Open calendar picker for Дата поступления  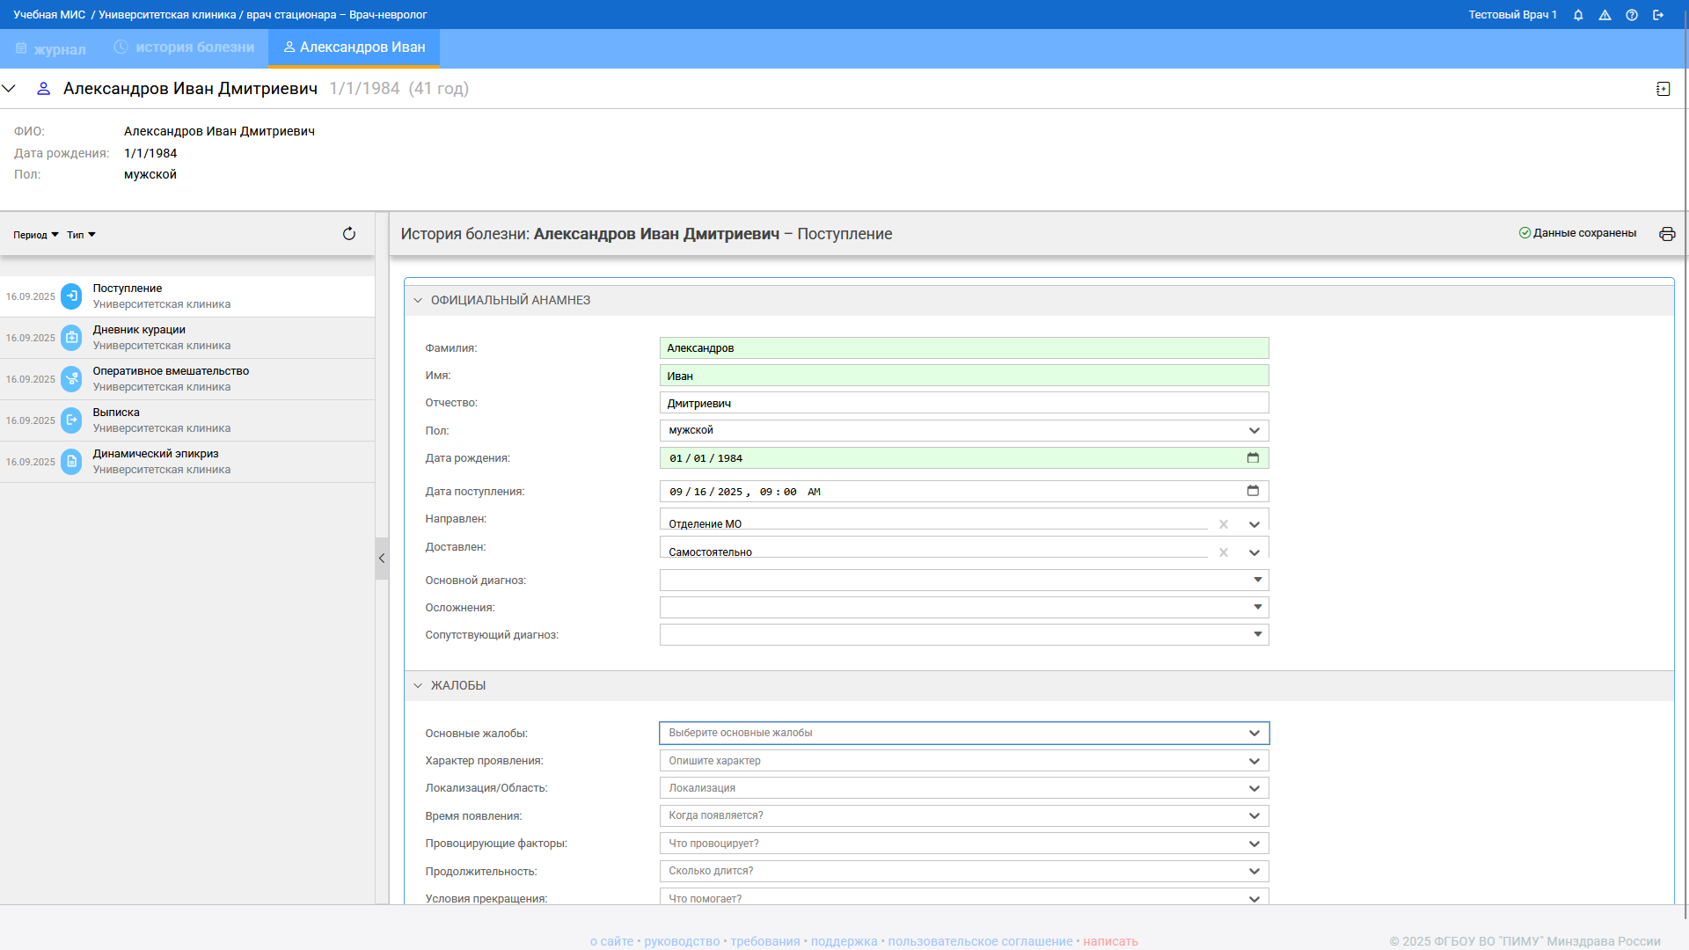click(x=1253, y=491)
